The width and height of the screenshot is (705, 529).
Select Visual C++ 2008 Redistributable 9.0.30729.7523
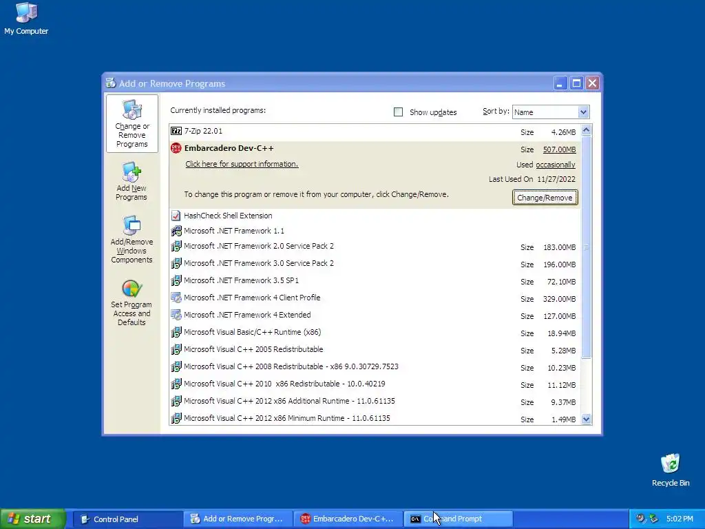tap(375, 367)
